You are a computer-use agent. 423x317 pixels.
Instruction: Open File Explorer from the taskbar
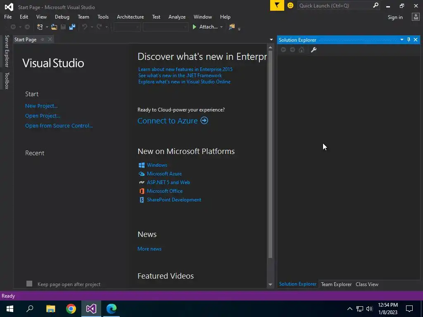tap(51, 309)
